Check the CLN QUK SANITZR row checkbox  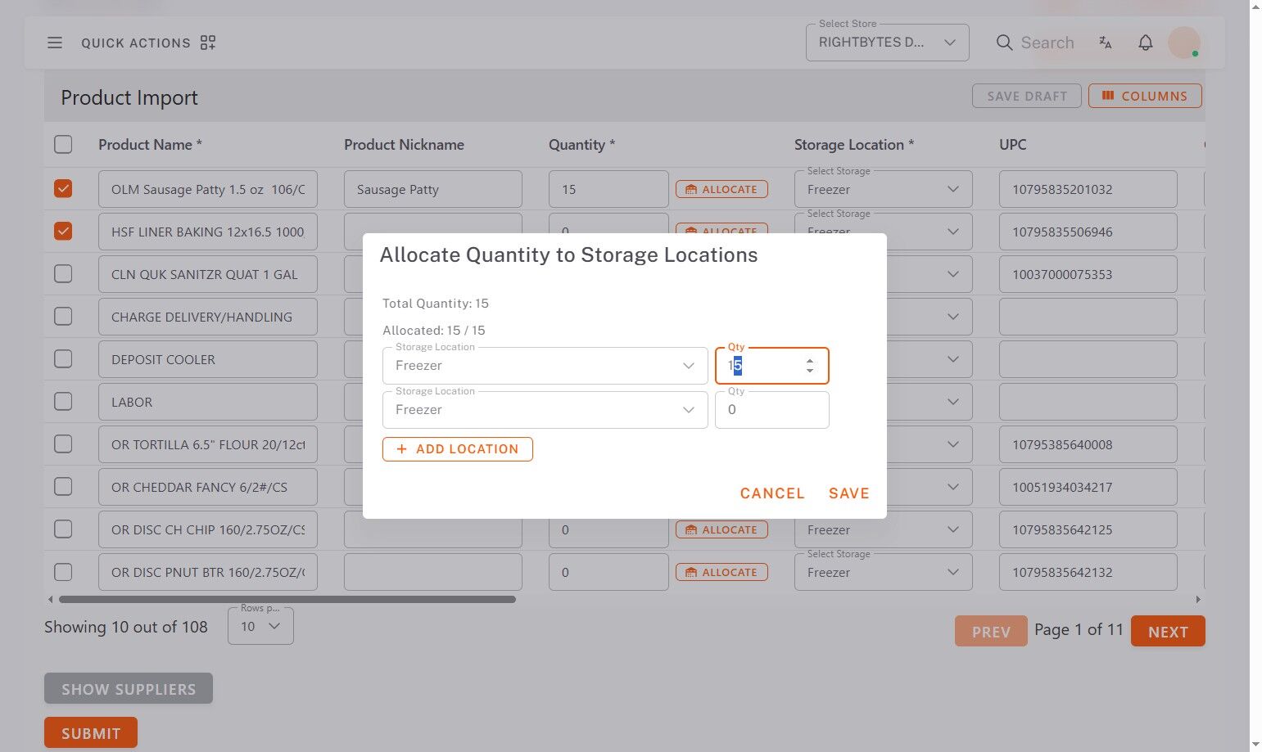click(x=63, y=274)
